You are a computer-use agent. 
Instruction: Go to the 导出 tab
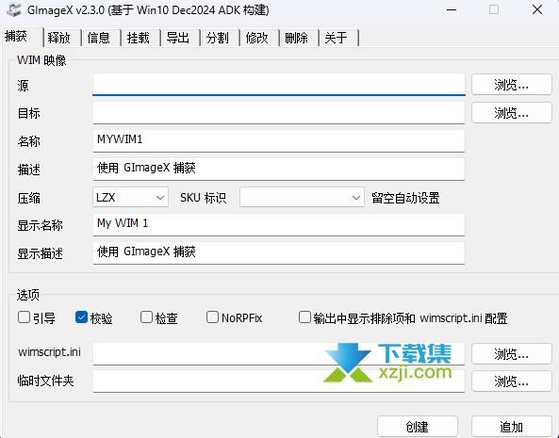(178, 38)
